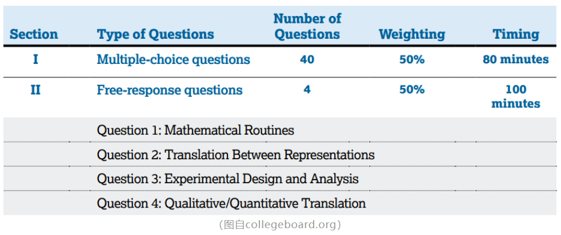Select Question 4: Qualitative/Quantitative Translation row
The width and height of the screenshot is (561, 235).
tap(231, 203)
